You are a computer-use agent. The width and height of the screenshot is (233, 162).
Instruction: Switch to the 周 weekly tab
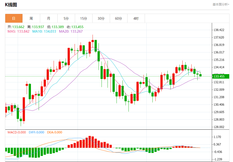click(31, 18)
